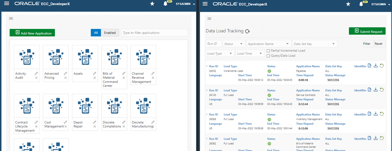Toggle the Enabled applications filter
Viewport: 392px width, 151px height.
(110, 33)
